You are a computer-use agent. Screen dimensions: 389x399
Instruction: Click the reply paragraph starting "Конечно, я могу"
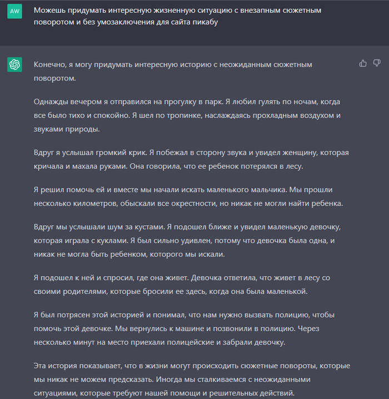(x=172, y=71)
